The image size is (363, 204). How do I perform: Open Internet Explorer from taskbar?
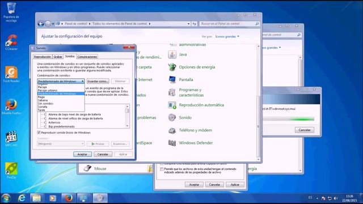point(22,198)
